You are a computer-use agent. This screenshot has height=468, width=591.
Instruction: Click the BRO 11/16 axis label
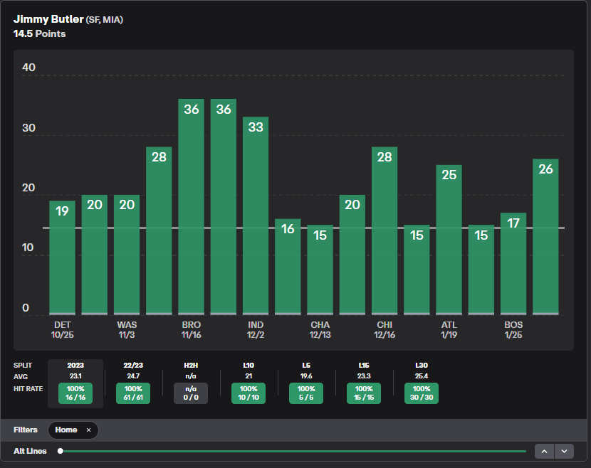[x=191, y=330]
